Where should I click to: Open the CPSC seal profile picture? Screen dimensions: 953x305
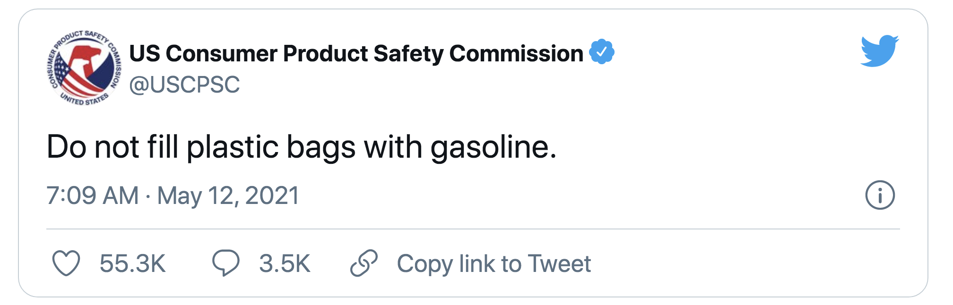click(84, 68)
